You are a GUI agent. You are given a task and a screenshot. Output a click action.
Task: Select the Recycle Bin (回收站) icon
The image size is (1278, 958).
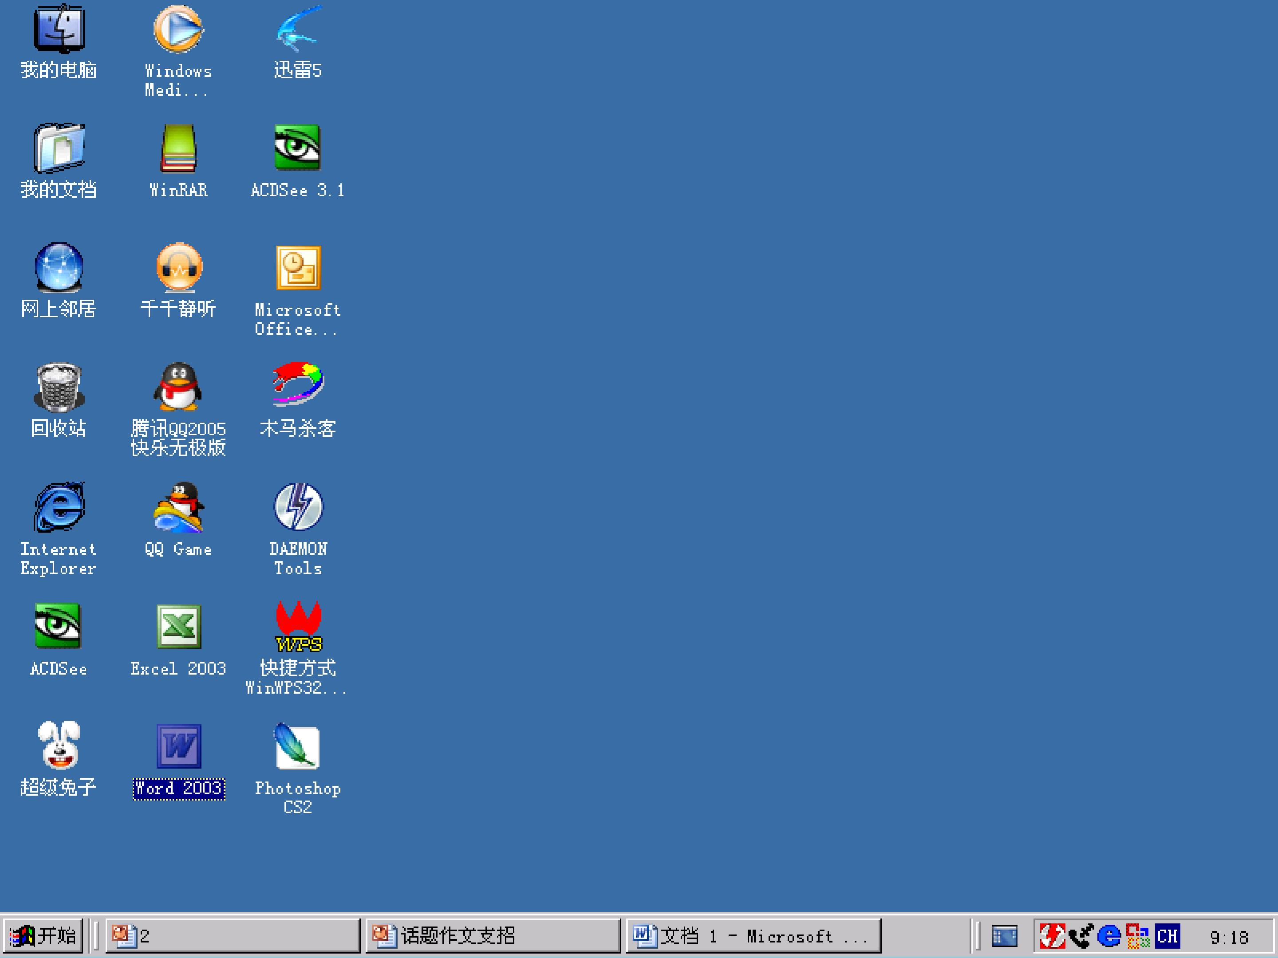point(59,387)
